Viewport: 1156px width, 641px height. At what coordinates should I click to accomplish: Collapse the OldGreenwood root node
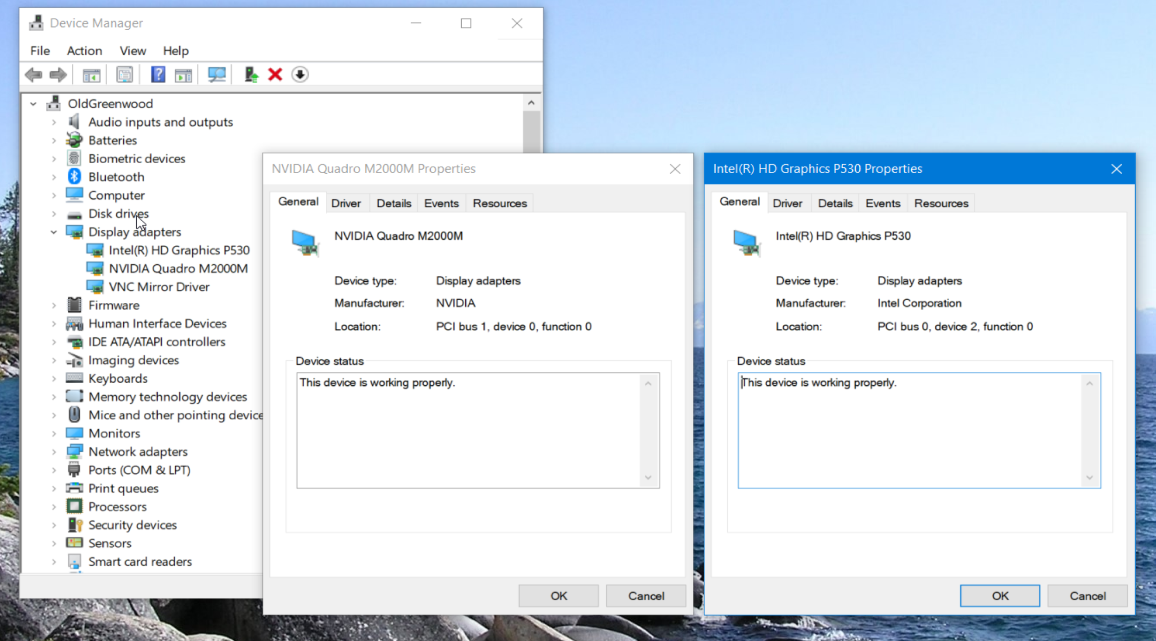click(33, 104)
